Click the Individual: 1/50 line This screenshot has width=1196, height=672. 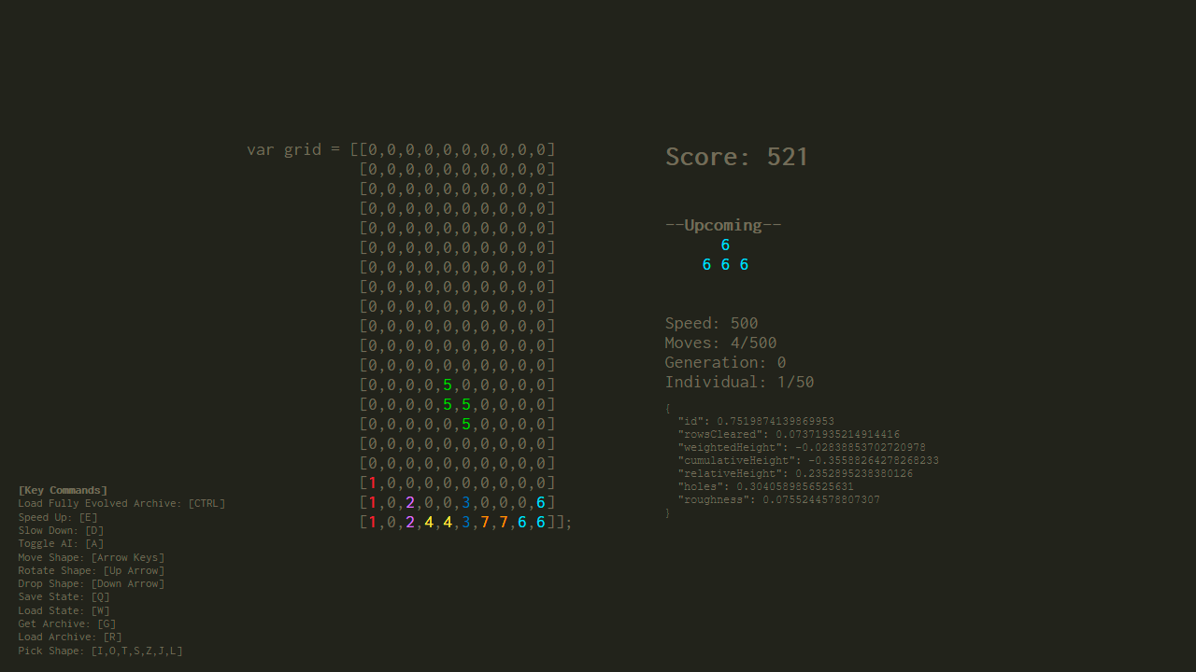click(x=739, y=383)
